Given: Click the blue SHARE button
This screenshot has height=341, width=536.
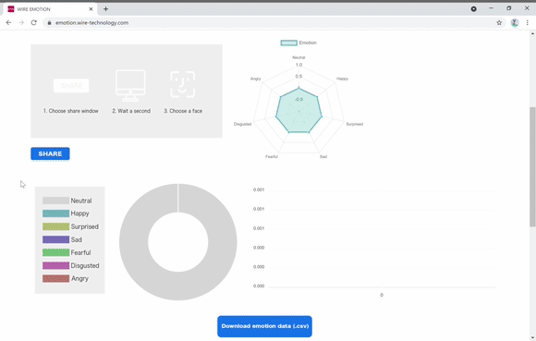Looking at the screenshot, I should pos(50,153).
